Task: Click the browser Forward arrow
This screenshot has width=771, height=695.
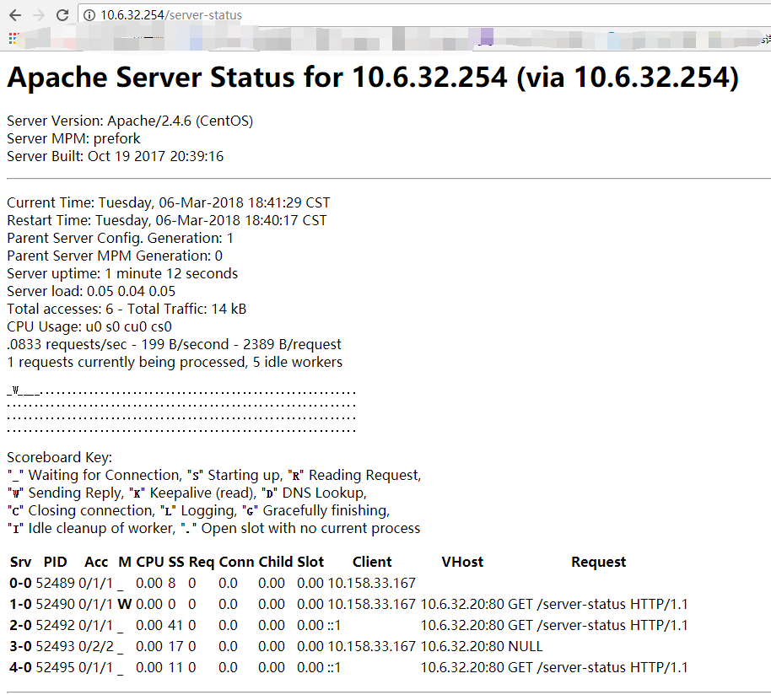Action: [39, 15]
